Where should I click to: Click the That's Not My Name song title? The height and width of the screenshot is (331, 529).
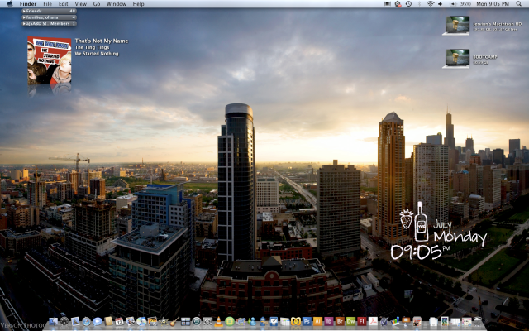[x=100, y=40]
